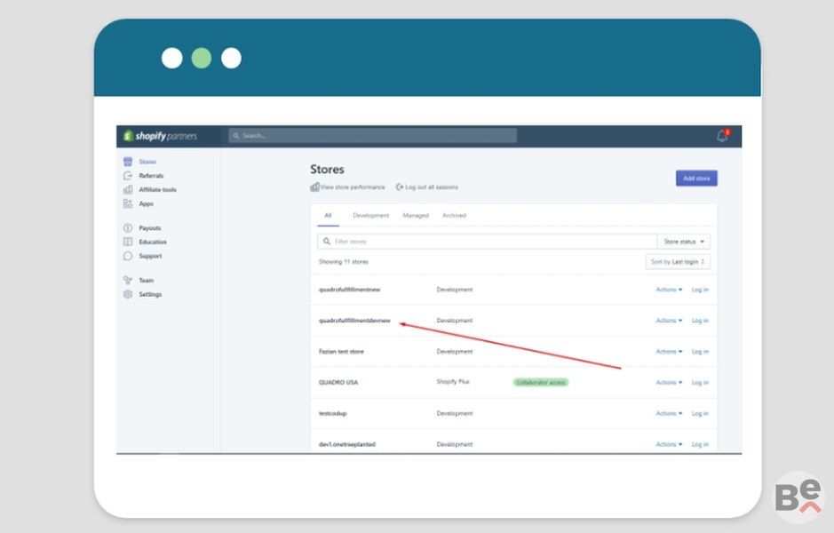
Task: Click the Settings gear icon
Action: coord(128,294)
